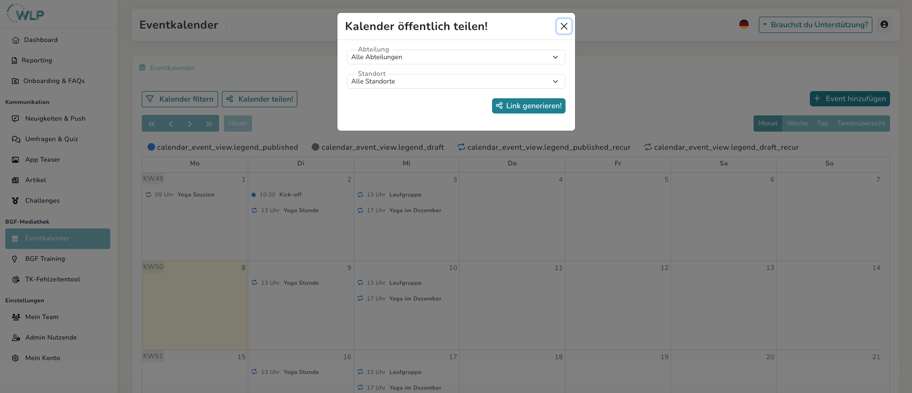Click the Link generieren button
Image resolution: width=912 pixels, height=393 pixels.
pyautogui.click(x=528, y=106)
